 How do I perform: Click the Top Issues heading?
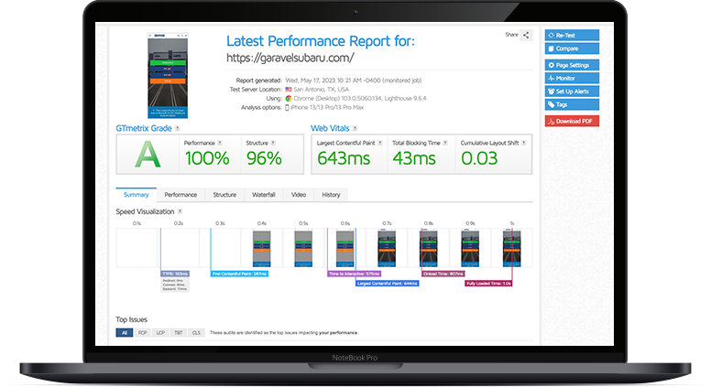[132, 319]
